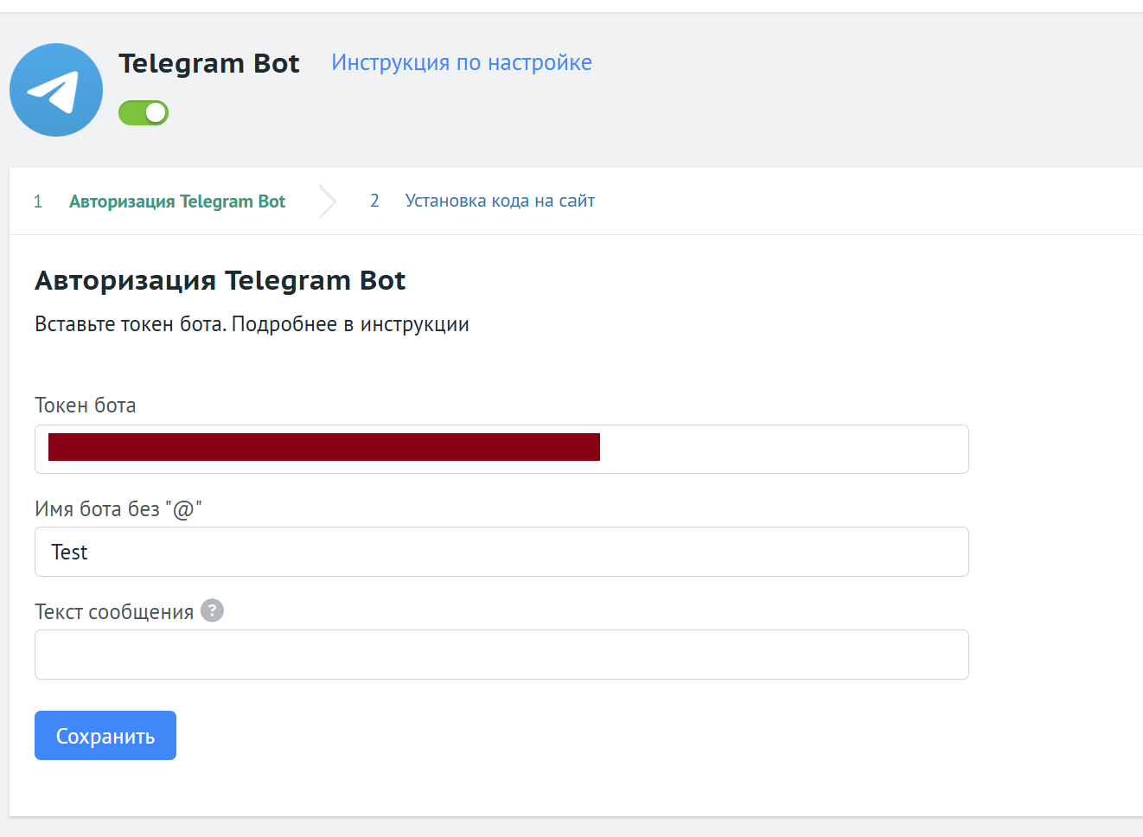Click the dark red redacted token block

[x=324, y=447]
